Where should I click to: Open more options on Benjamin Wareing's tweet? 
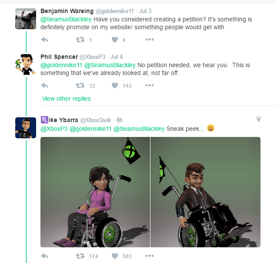tap(150, 40)
